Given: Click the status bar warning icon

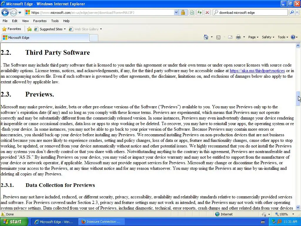Looking at the screenshot, I should click(3, 214).
